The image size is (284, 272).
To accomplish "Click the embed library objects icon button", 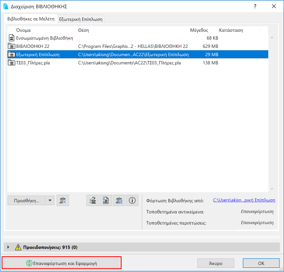I will click(106, 200).
